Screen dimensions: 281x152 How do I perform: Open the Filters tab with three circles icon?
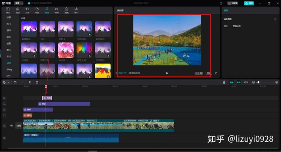pos(66,11)
